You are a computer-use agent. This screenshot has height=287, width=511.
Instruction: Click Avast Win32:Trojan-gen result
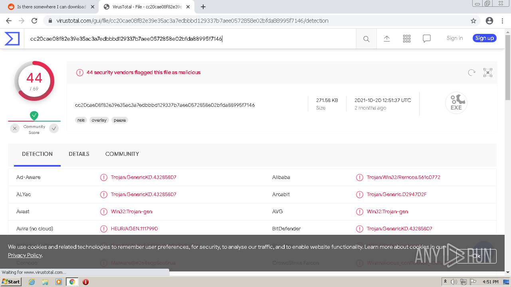(x=132, y=212)
